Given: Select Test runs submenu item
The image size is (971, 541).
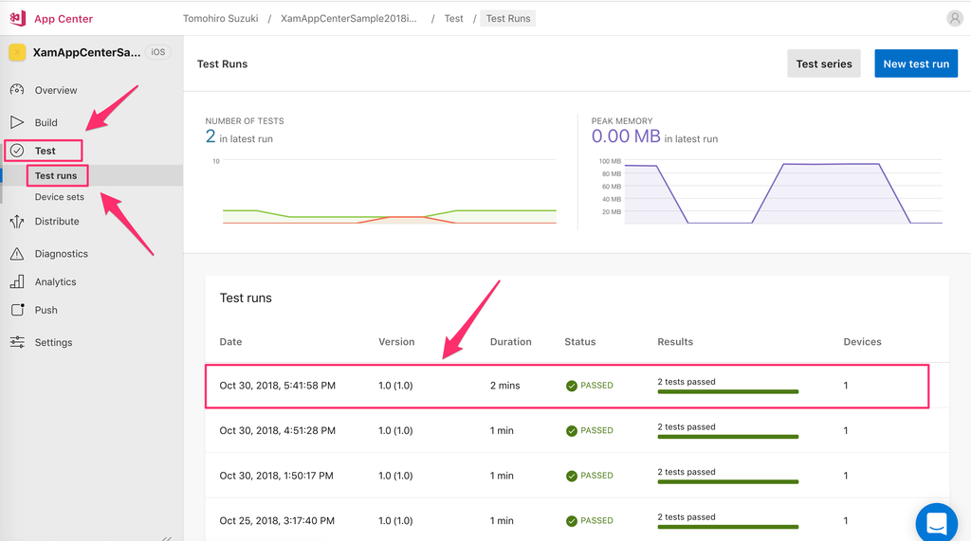Looking at the screenshot, I should [x=56, y=175].
